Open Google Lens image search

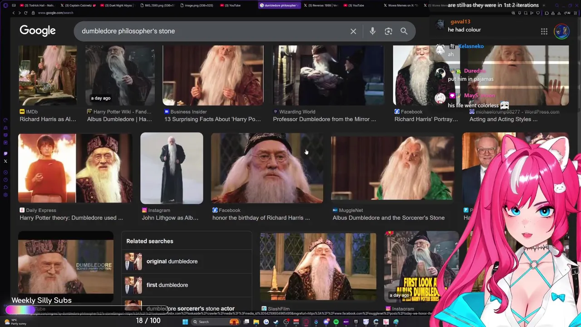click(388, 31)
